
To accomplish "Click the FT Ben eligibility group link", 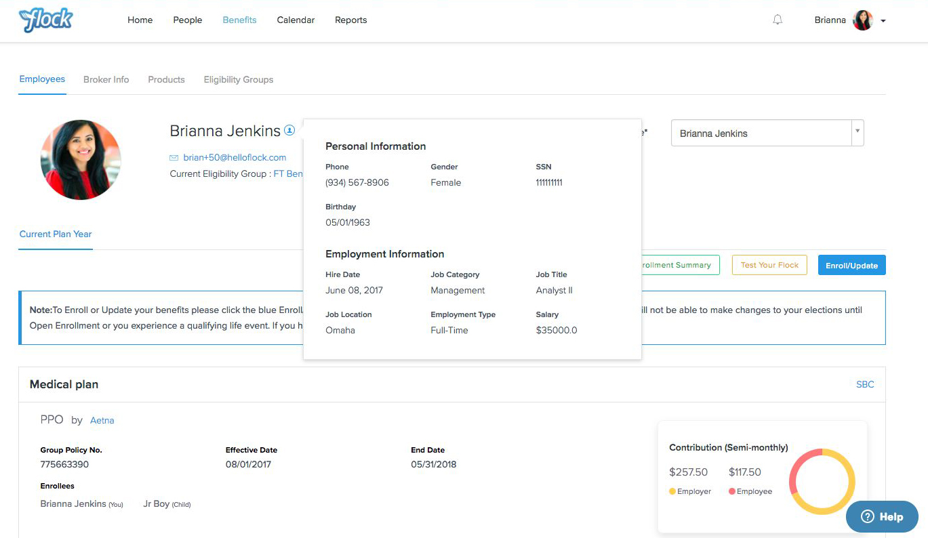I will pos(288,174).
